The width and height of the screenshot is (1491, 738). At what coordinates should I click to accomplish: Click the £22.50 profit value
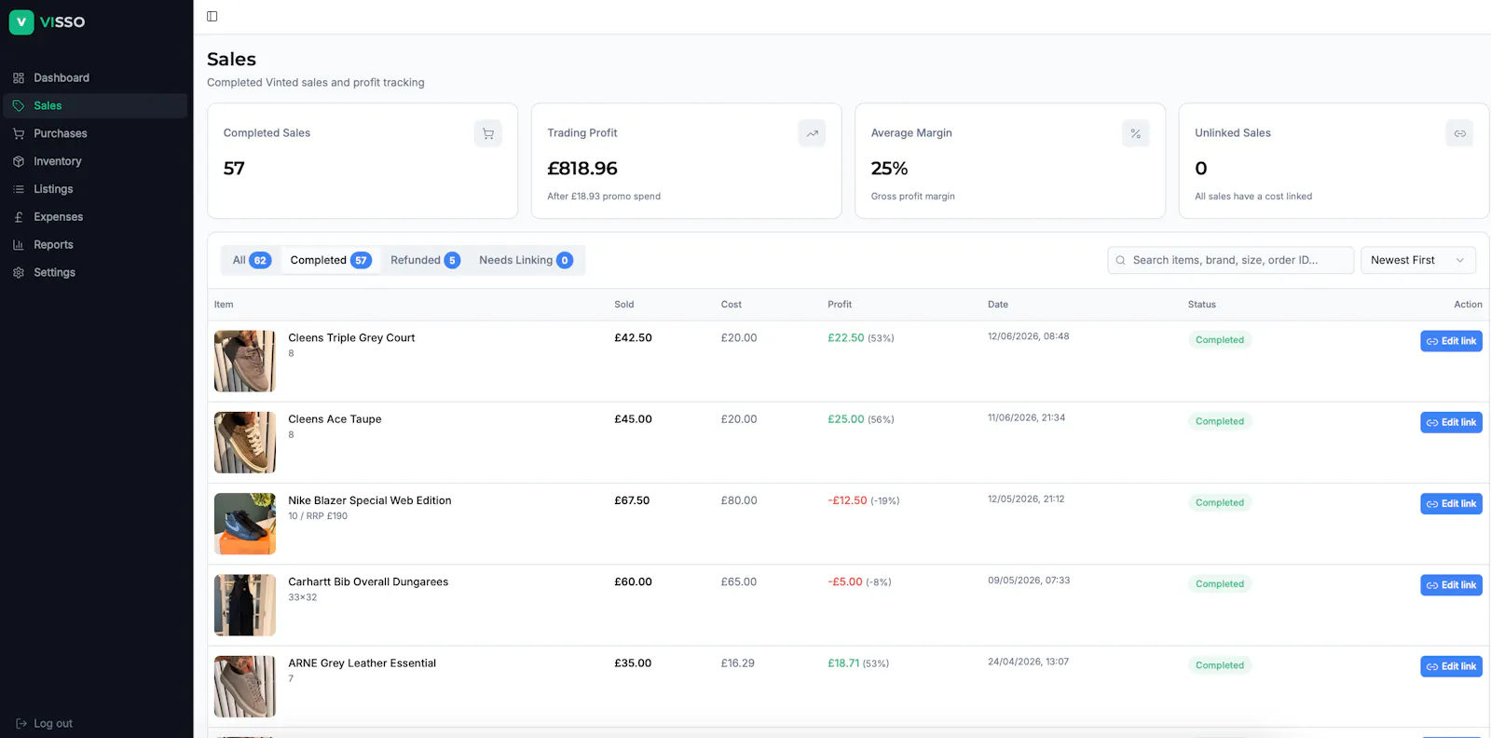point(846,338)
